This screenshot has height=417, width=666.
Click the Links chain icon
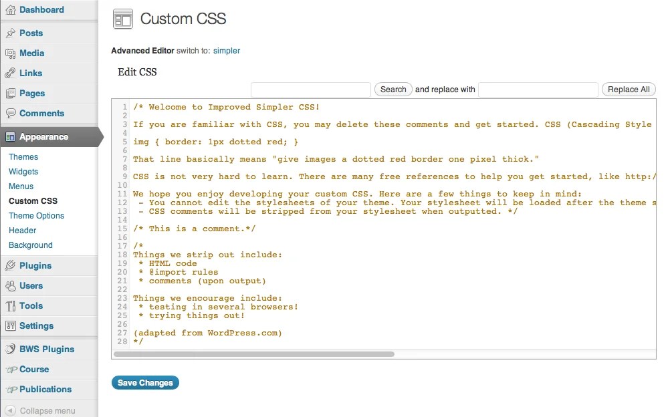11,74
